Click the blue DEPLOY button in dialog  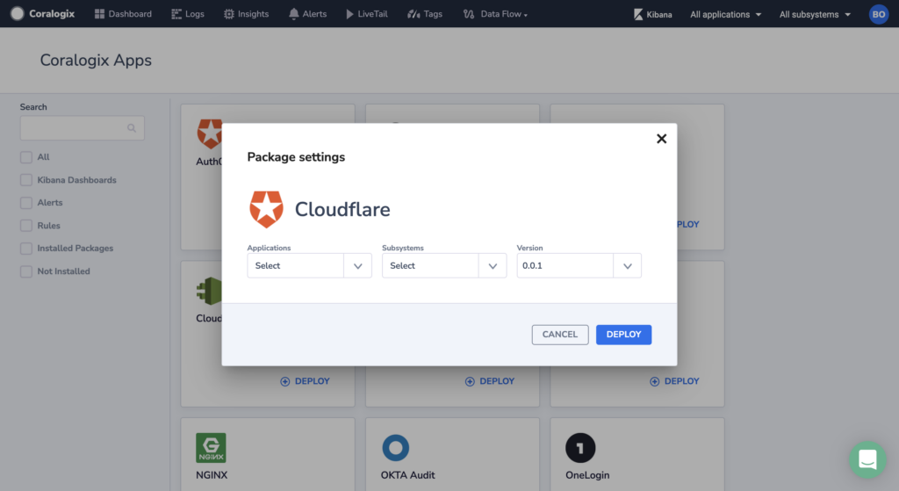pos(623,335)
